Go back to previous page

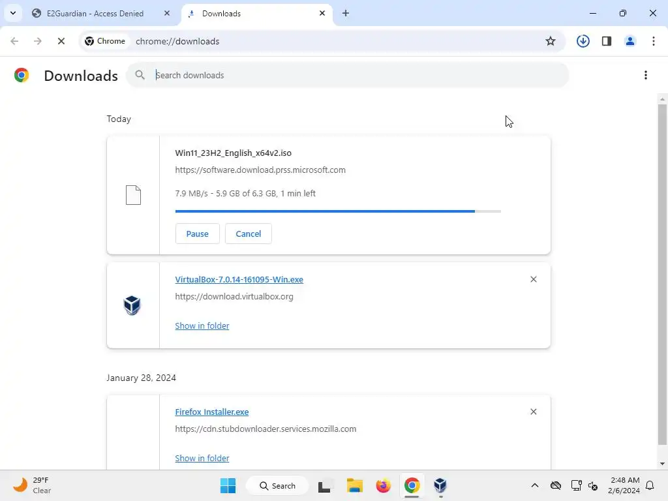(x=14, y=41)
